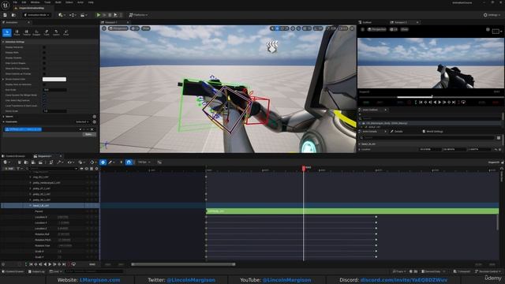The width and height of the screenshot is (505, 284).
Task: Open the Animation Mode dropdown
Action: [36, 15]
